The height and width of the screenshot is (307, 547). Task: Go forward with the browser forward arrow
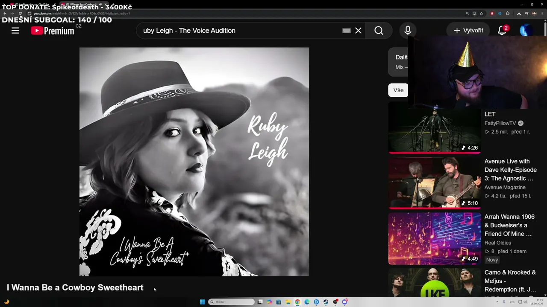pos(12,13)
